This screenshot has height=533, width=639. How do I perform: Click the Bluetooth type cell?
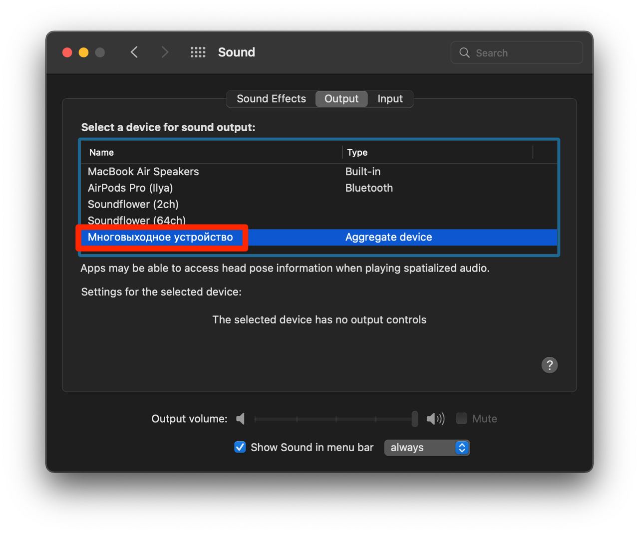[369, 188]
